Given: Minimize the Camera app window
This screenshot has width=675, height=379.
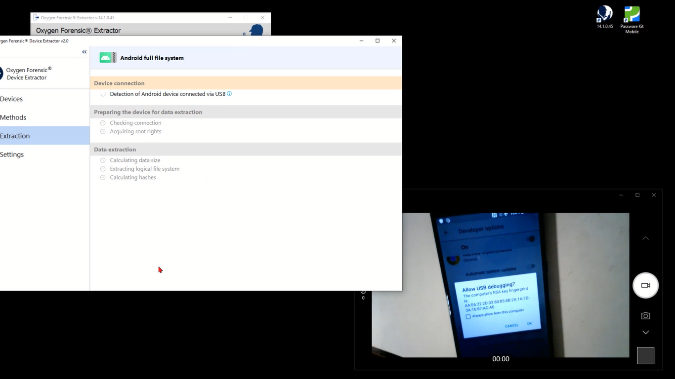Looking at the screenshot, I should tap(621, 195).
